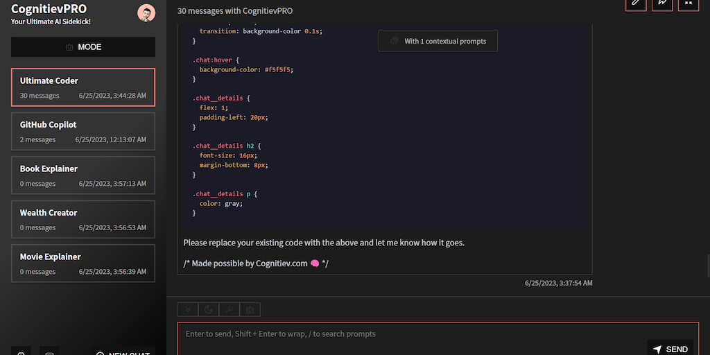This screenshot has width=710, height=355.
Task: Toggle the moon dark theme icon
Action: click(208, 310)
